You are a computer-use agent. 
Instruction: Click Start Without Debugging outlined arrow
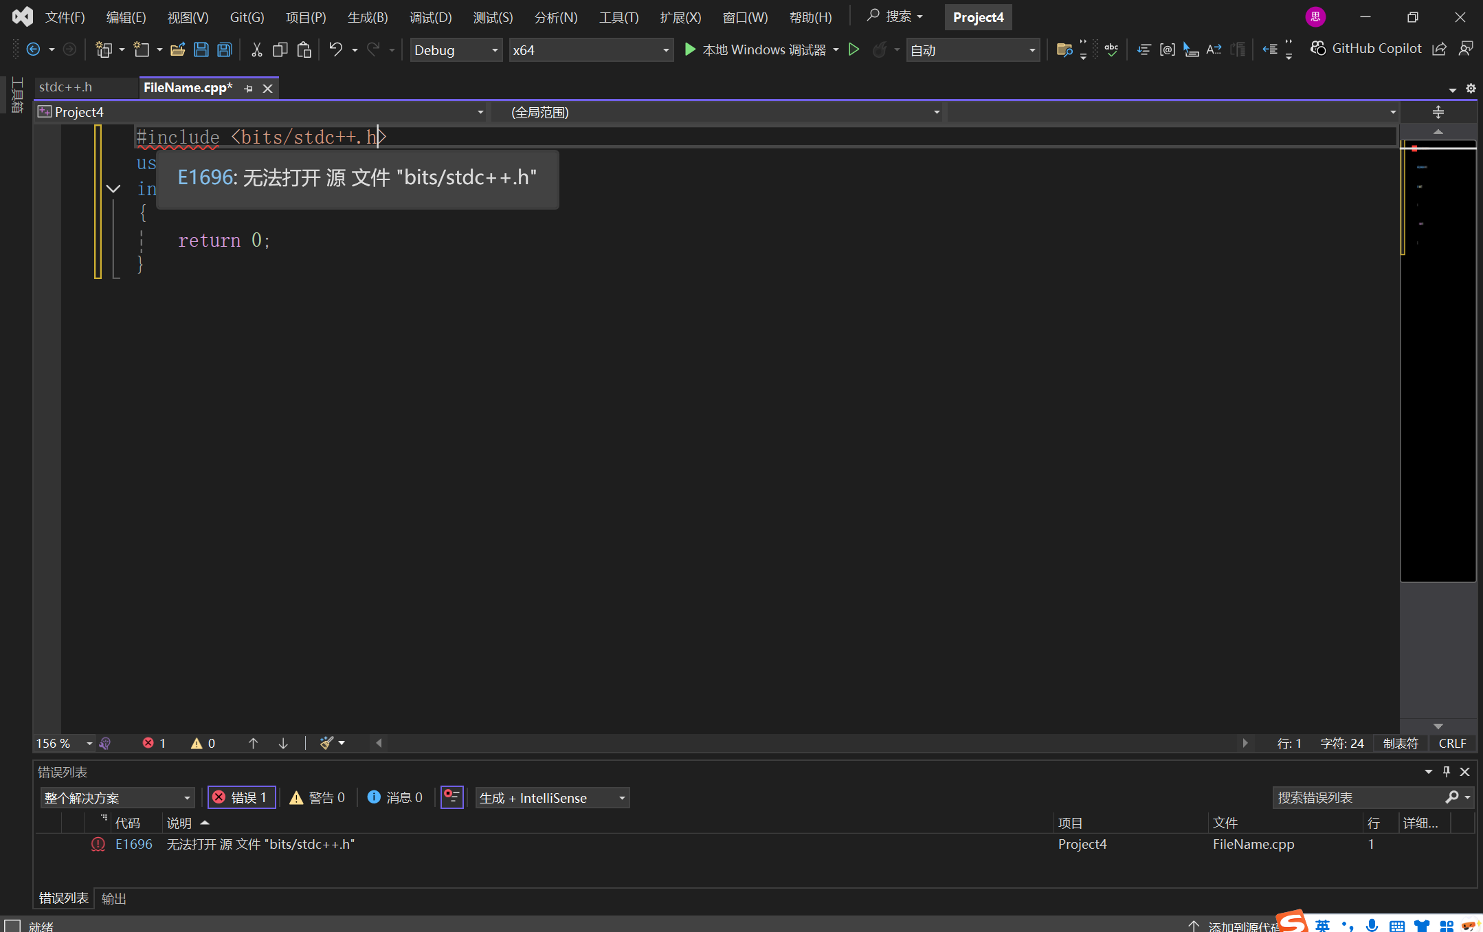click(854, 49)
